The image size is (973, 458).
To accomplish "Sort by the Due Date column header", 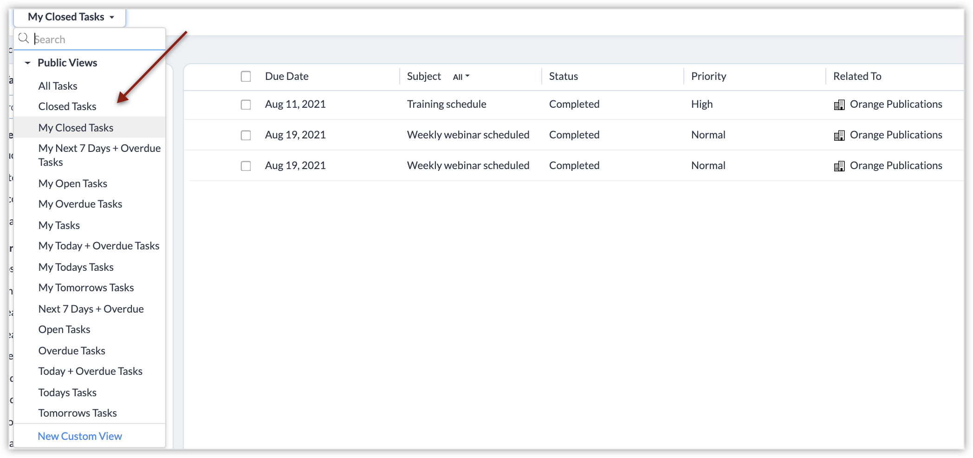I will coord(286,76).
